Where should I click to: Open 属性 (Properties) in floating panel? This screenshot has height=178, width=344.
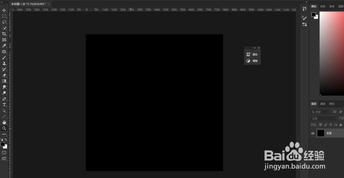coord(252,54)
